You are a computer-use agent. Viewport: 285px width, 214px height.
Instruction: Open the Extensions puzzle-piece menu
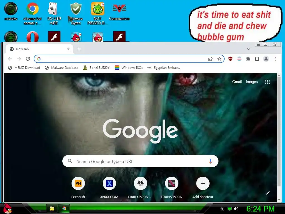248,59
